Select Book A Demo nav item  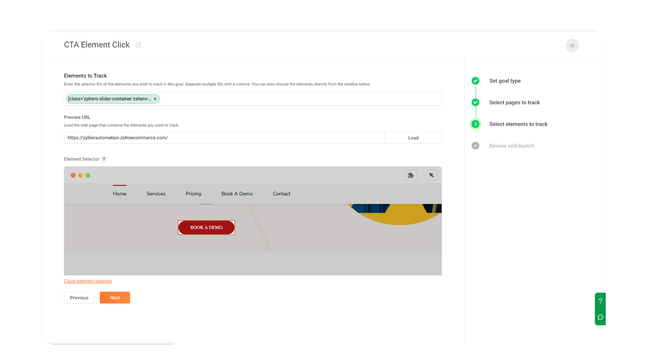237,194
